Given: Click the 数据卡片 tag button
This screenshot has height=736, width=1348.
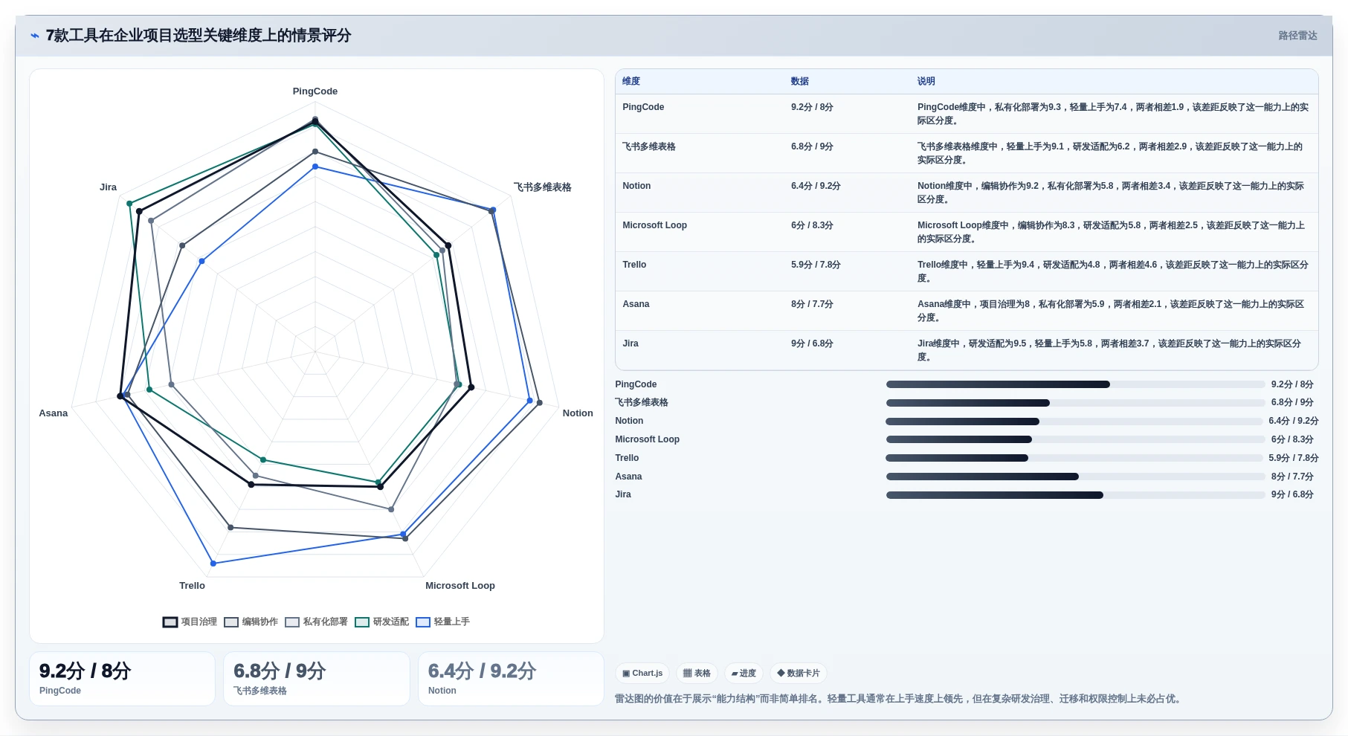Looking at the screenshot, I should click(799, 674).
